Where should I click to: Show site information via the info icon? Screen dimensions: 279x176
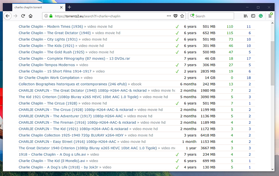pyautogui.click(x=46, y=16)
